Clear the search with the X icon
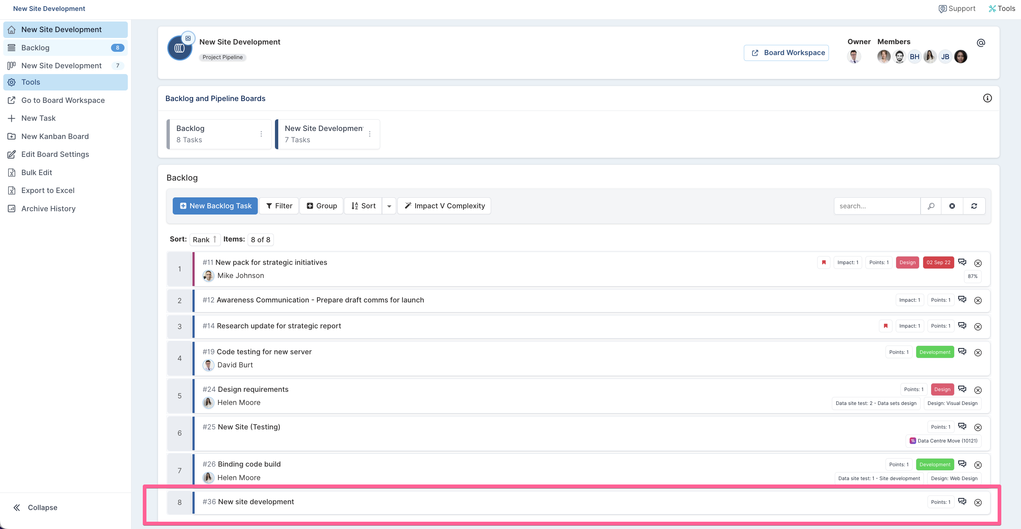 point(952,206)
